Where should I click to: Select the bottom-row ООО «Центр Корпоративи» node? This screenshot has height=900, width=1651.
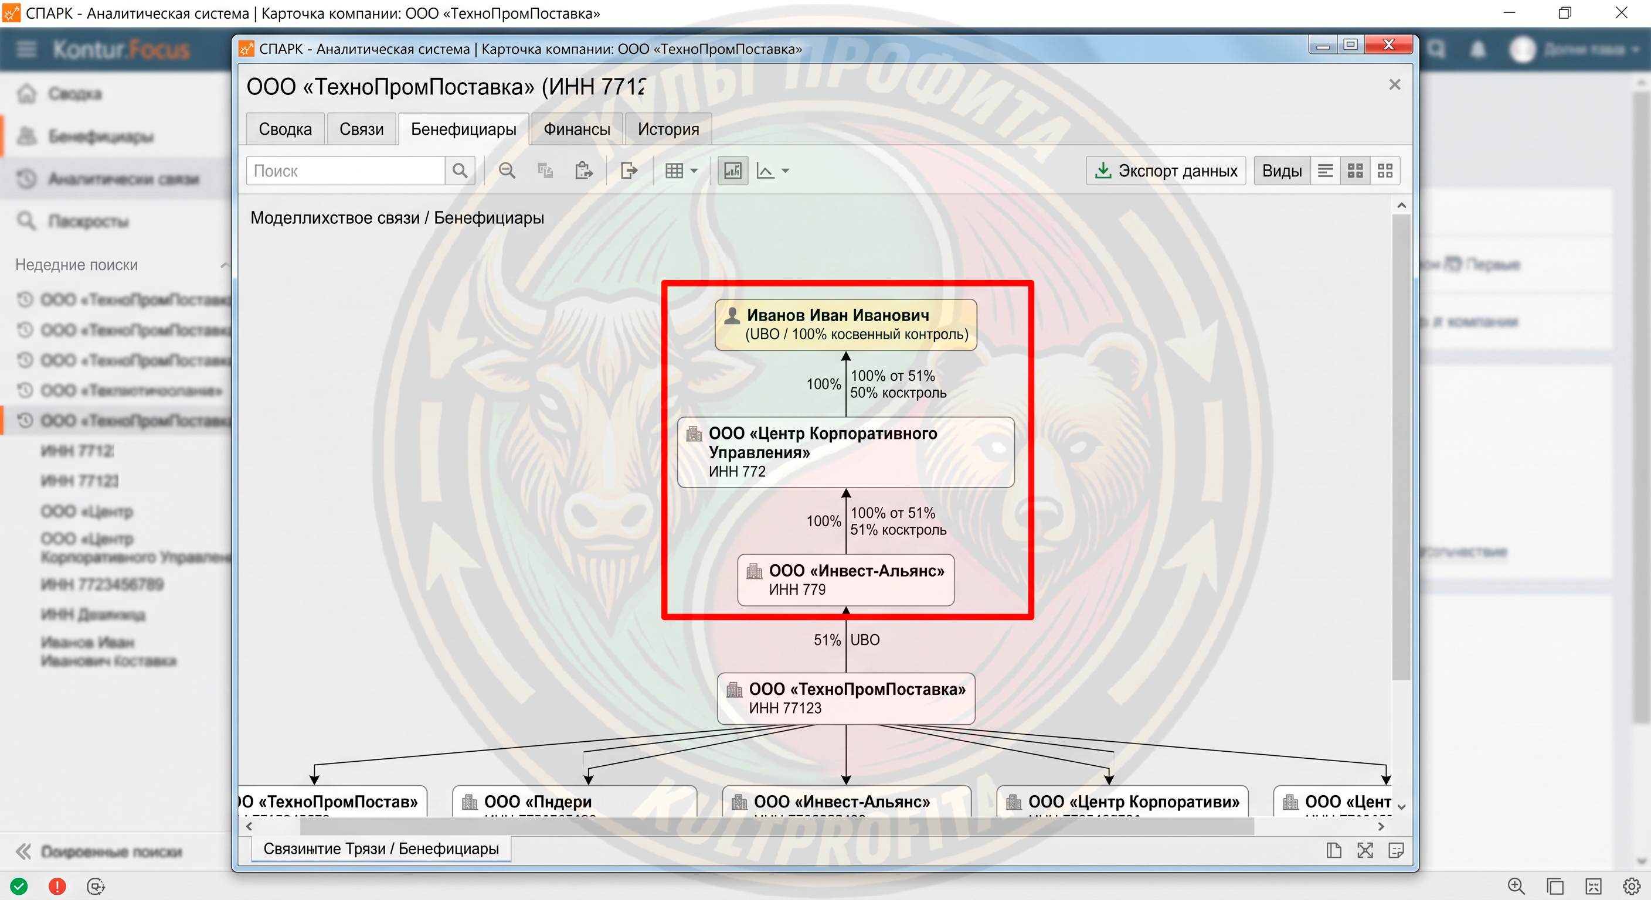(1122, 802)
